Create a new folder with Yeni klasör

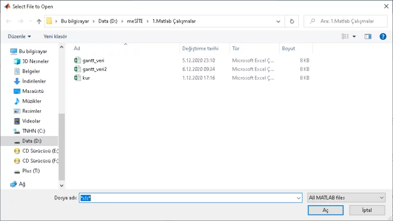click(55, 37)
